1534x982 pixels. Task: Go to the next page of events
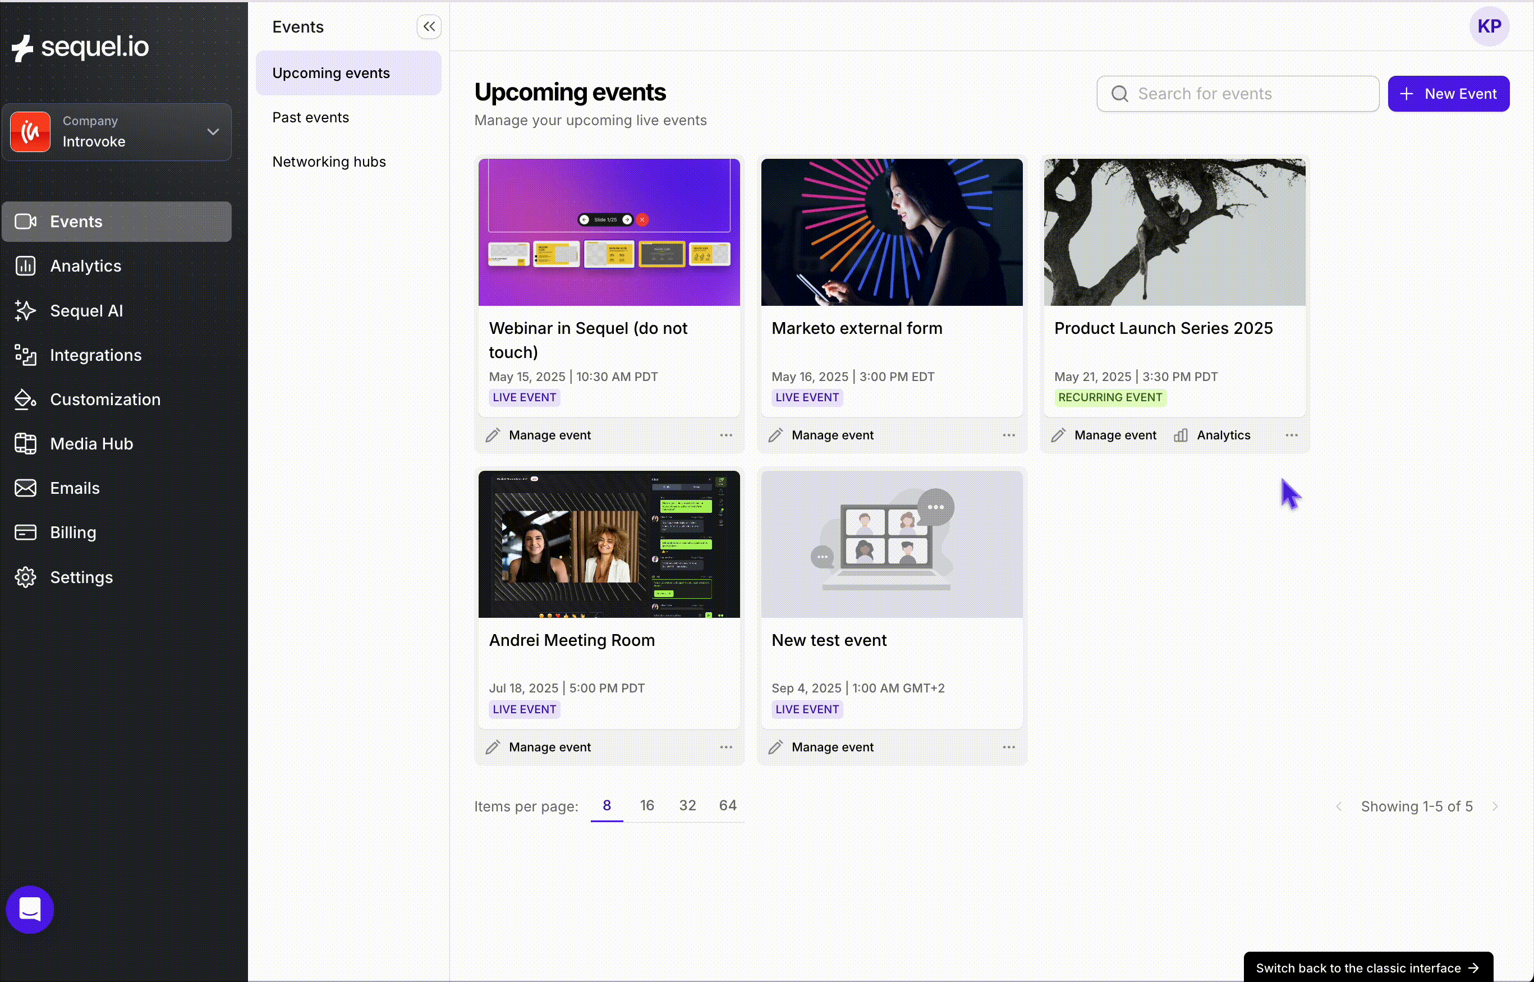1496,806
